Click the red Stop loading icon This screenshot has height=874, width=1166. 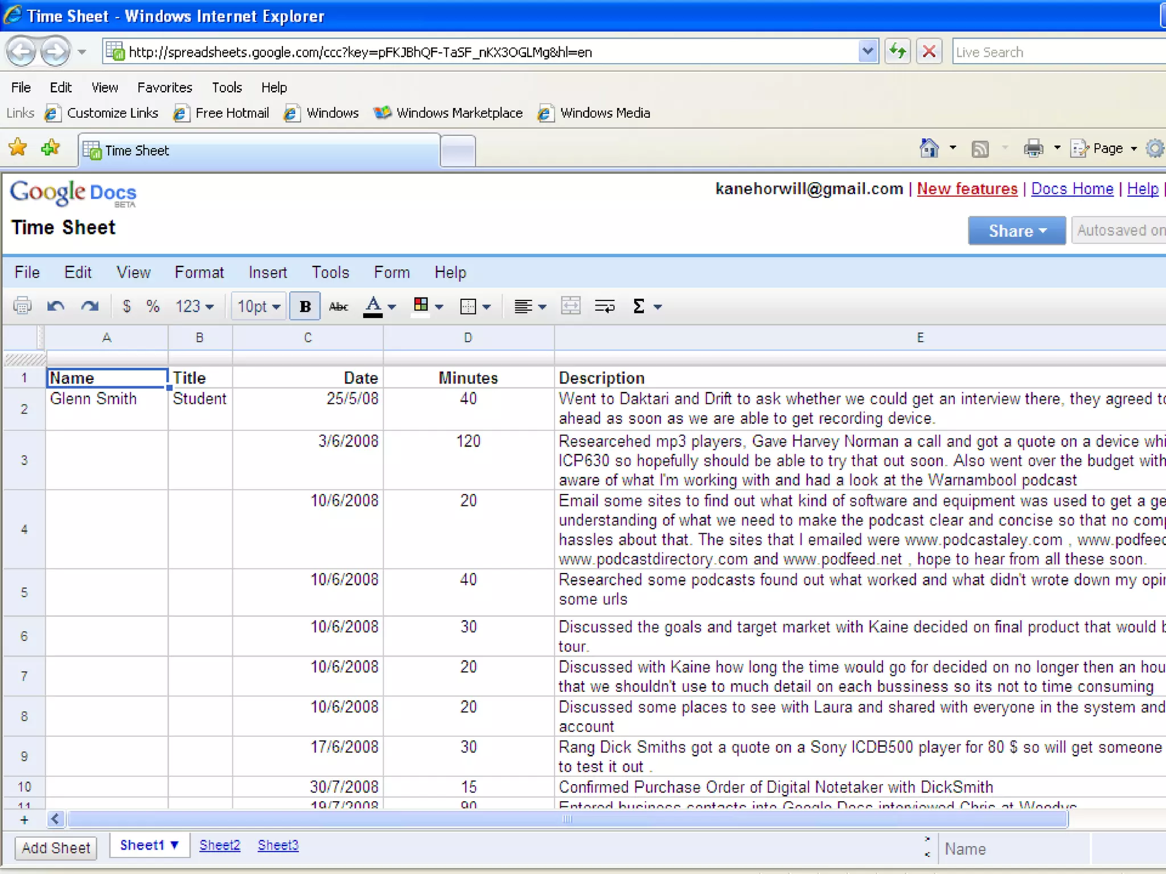click(x=929, y=52)
